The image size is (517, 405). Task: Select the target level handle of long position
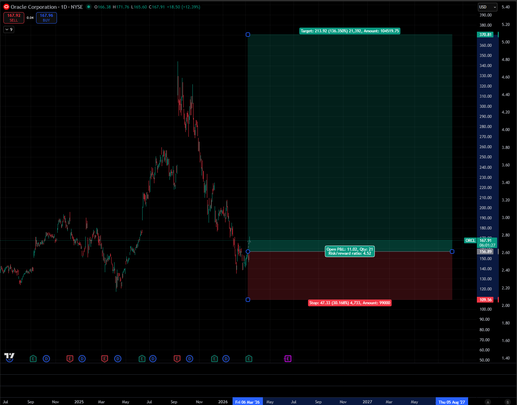pos(248,35)
